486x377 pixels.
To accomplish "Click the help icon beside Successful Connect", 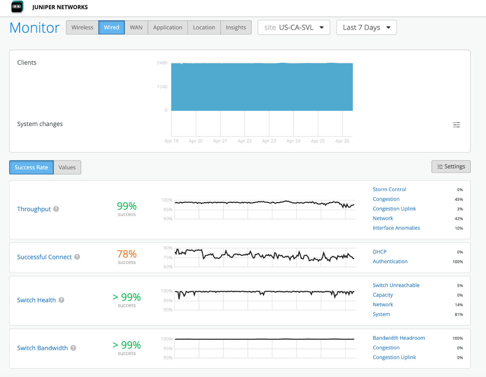I will click(x=77, y=257).
